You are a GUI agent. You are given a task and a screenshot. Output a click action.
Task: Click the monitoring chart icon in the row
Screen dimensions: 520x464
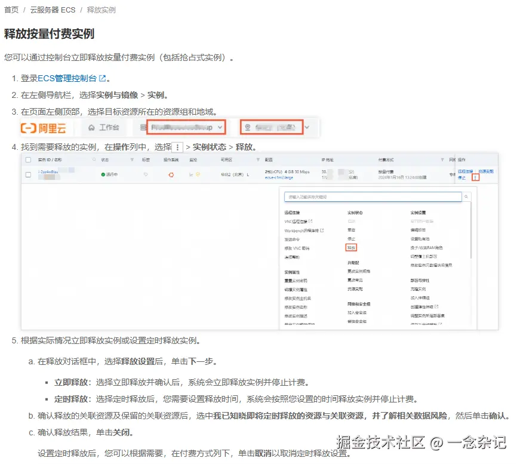click(191, 174)
